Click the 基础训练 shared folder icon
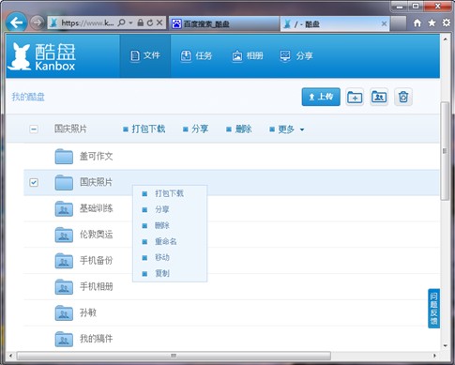The height and width of the screenshot is (365, 455). (64, 208)
